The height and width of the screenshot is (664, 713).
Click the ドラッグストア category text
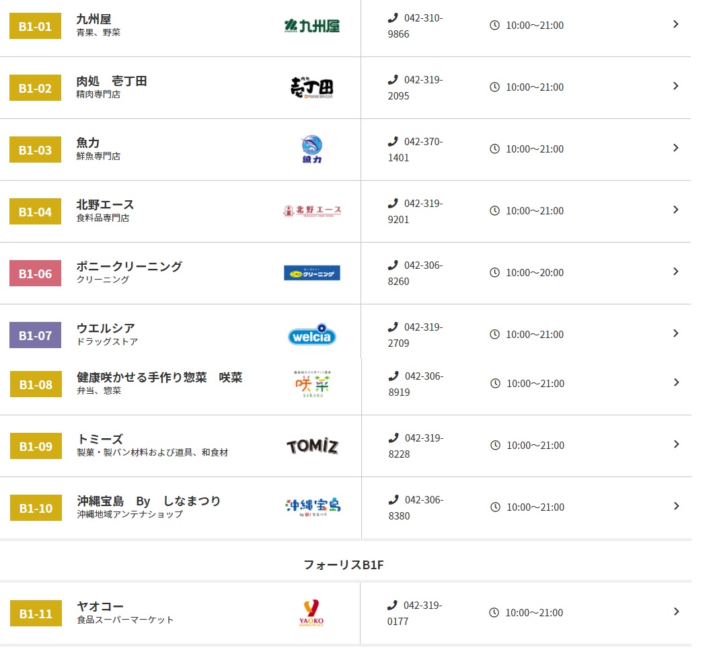107,341
